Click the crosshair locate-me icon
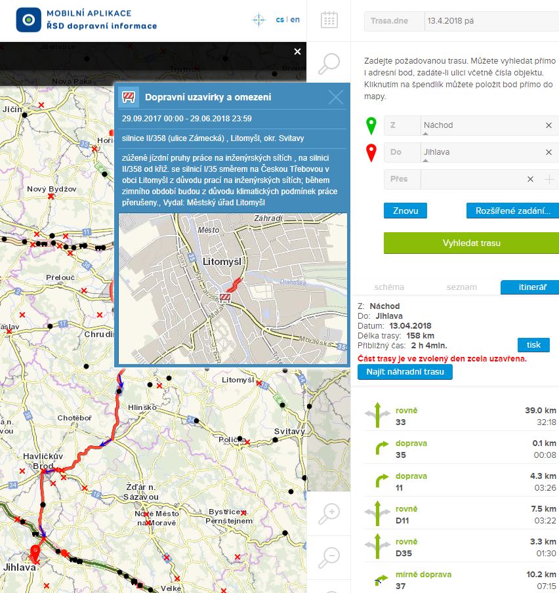The image size is (559, 593). tap(259, 20)
